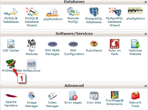
Task: Collapse the Software/Services section arrow
Action: pos(146,34)
